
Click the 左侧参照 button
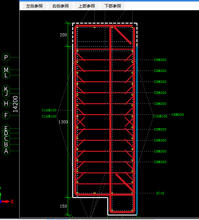[34, 6]
